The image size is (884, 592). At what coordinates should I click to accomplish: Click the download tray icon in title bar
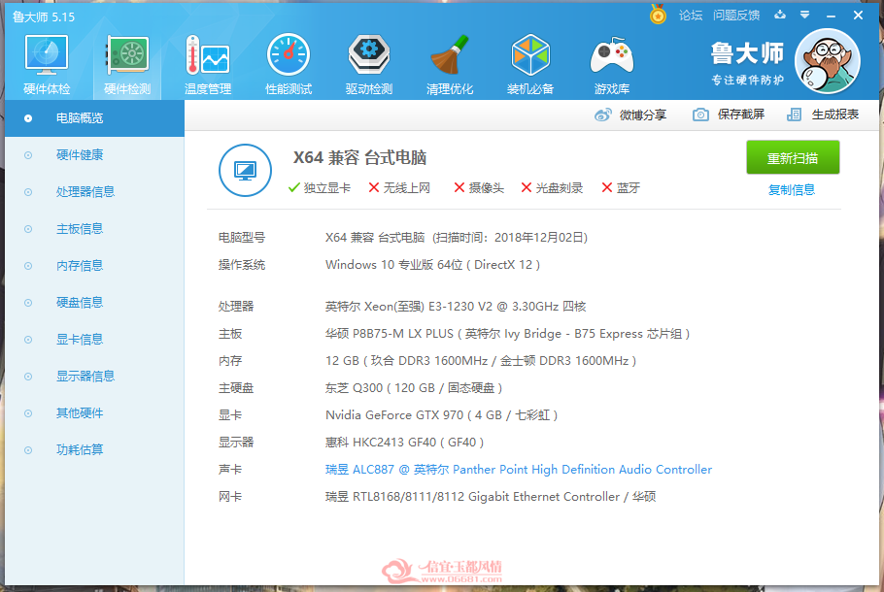(780, 15)
